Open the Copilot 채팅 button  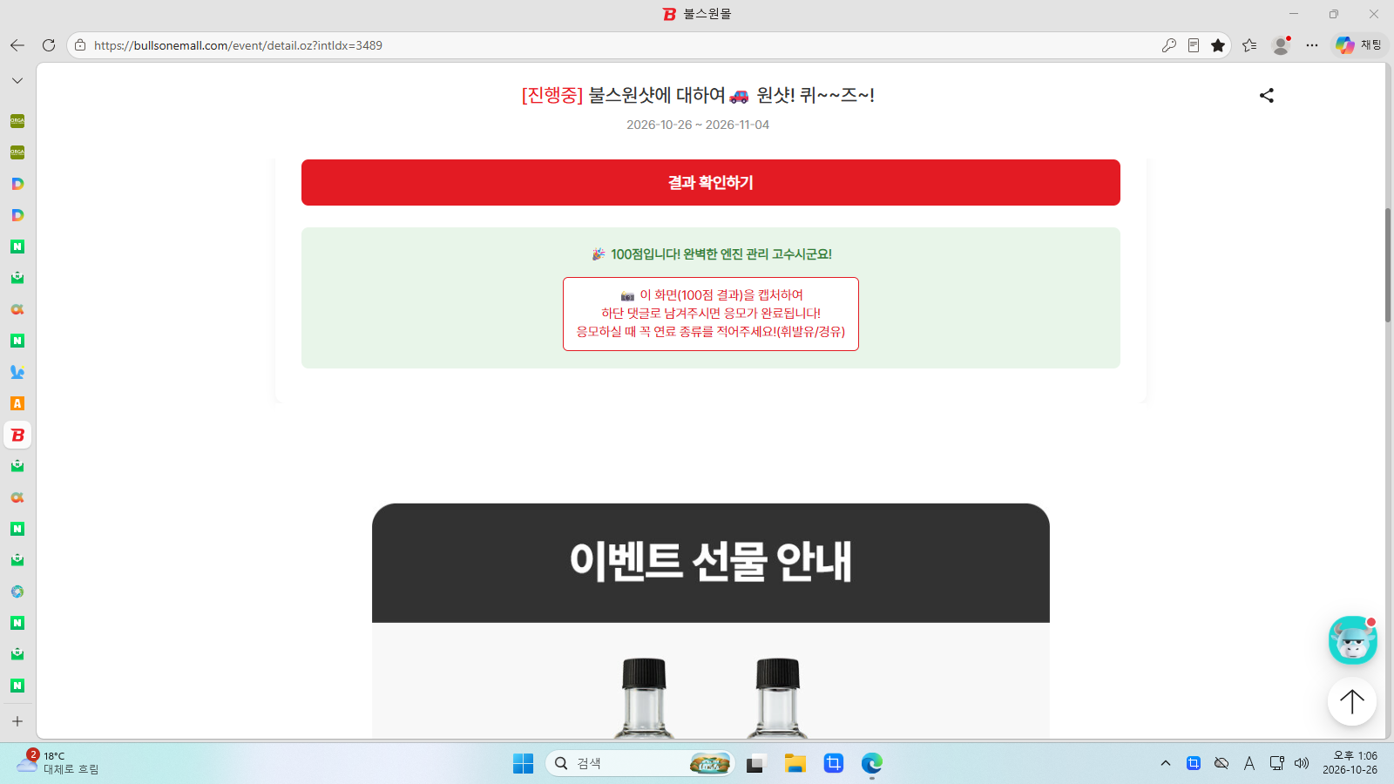click(1359, 45)
